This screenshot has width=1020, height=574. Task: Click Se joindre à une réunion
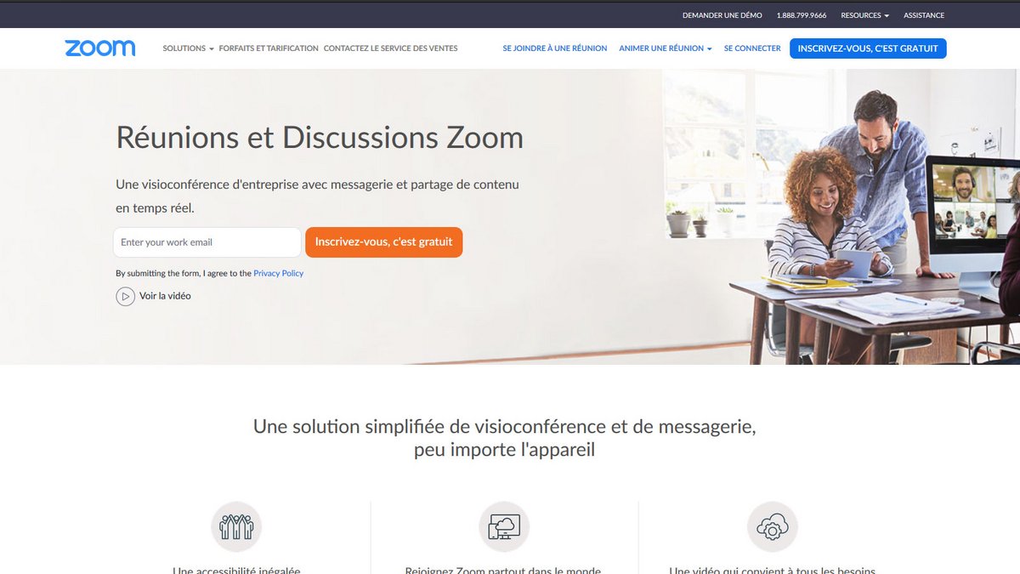coord(555,48)
